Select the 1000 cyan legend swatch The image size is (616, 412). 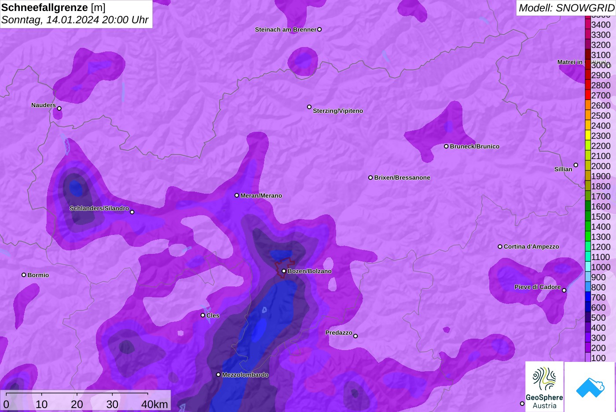(x=588, y=267)
